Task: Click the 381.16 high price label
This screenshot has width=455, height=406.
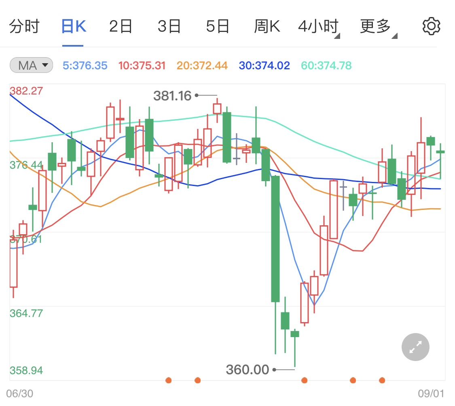Action: (x=173, y=96)
